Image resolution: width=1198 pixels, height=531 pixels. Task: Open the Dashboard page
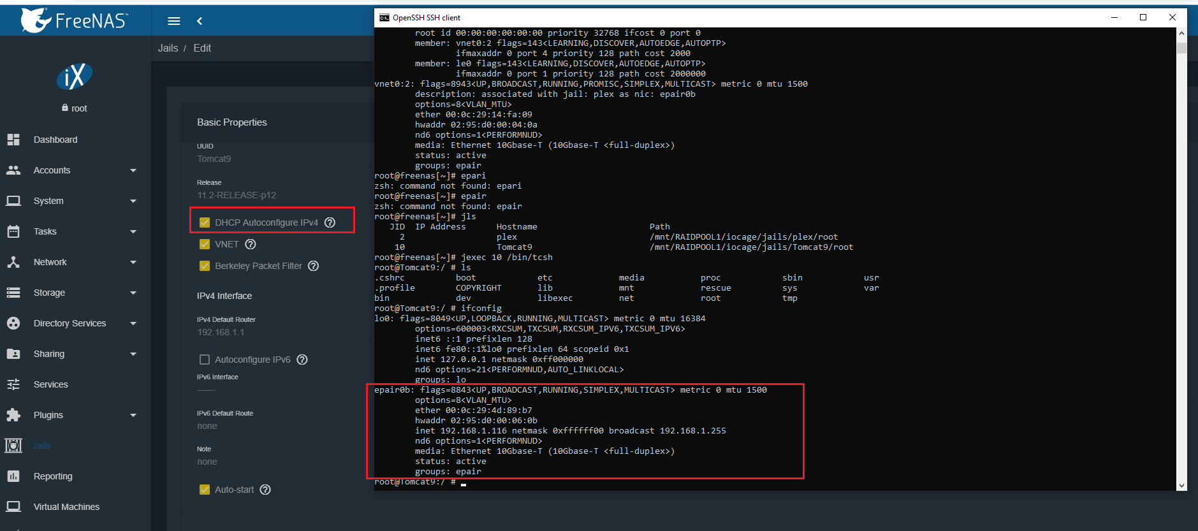[x=55, y=140]
